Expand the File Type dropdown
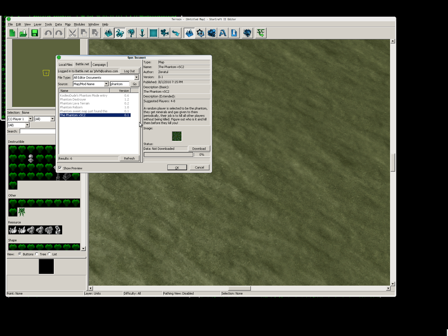This screenshot has width=448, height=336. [136, 78]
